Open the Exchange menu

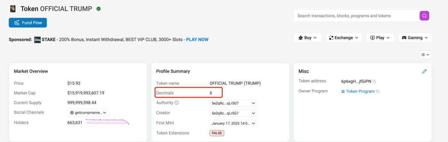(344, 38)
